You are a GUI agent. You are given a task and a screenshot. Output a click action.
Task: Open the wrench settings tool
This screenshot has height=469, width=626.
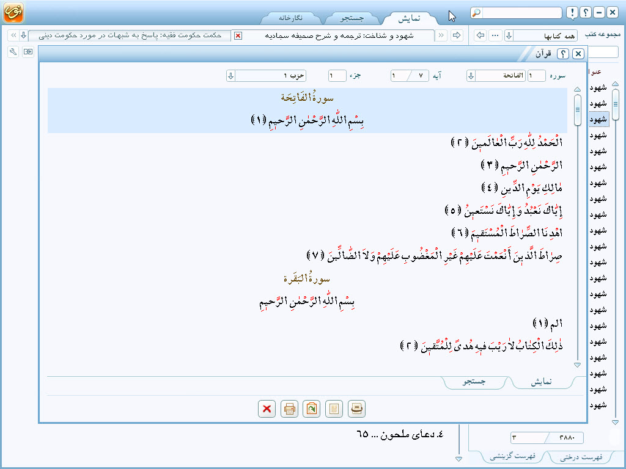(x=13, y=52)
